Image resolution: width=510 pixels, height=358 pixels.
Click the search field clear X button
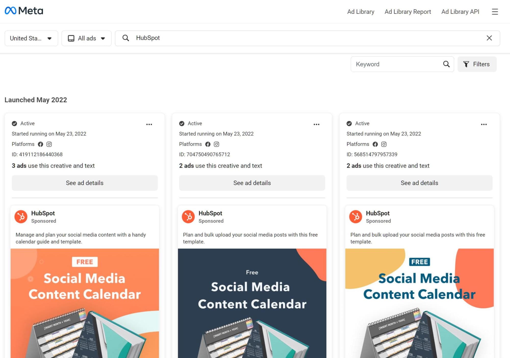click(489, 38)
